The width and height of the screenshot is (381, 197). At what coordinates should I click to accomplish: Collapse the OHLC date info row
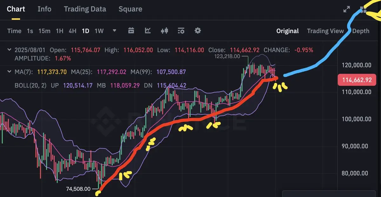[9, 50]
